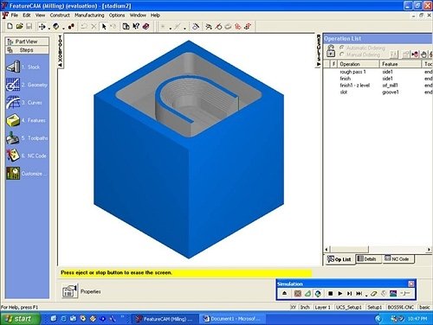Open Customize step in Steps panel
433x325 pixels.
pyautogui.click(x=26, y=174)
